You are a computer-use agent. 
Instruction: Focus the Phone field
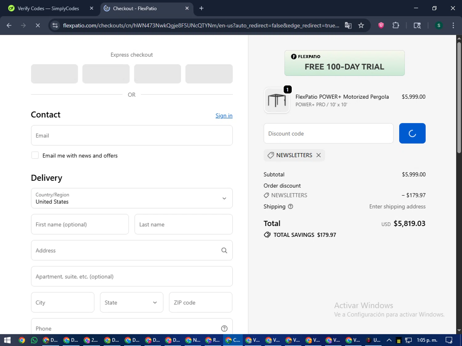(x=132, y=327)
